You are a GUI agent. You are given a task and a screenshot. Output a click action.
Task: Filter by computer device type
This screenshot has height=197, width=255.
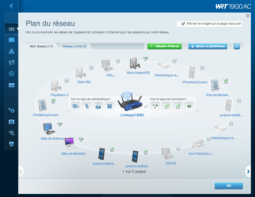point(76,106)
